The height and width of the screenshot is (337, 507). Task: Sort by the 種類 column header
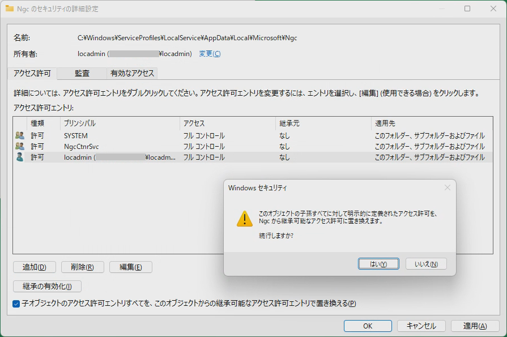(x=43, y=123)
